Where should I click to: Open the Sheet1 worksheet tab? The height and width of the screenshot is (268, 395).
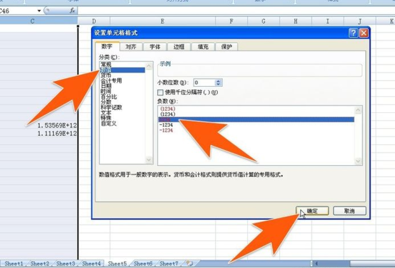[14, 264]
